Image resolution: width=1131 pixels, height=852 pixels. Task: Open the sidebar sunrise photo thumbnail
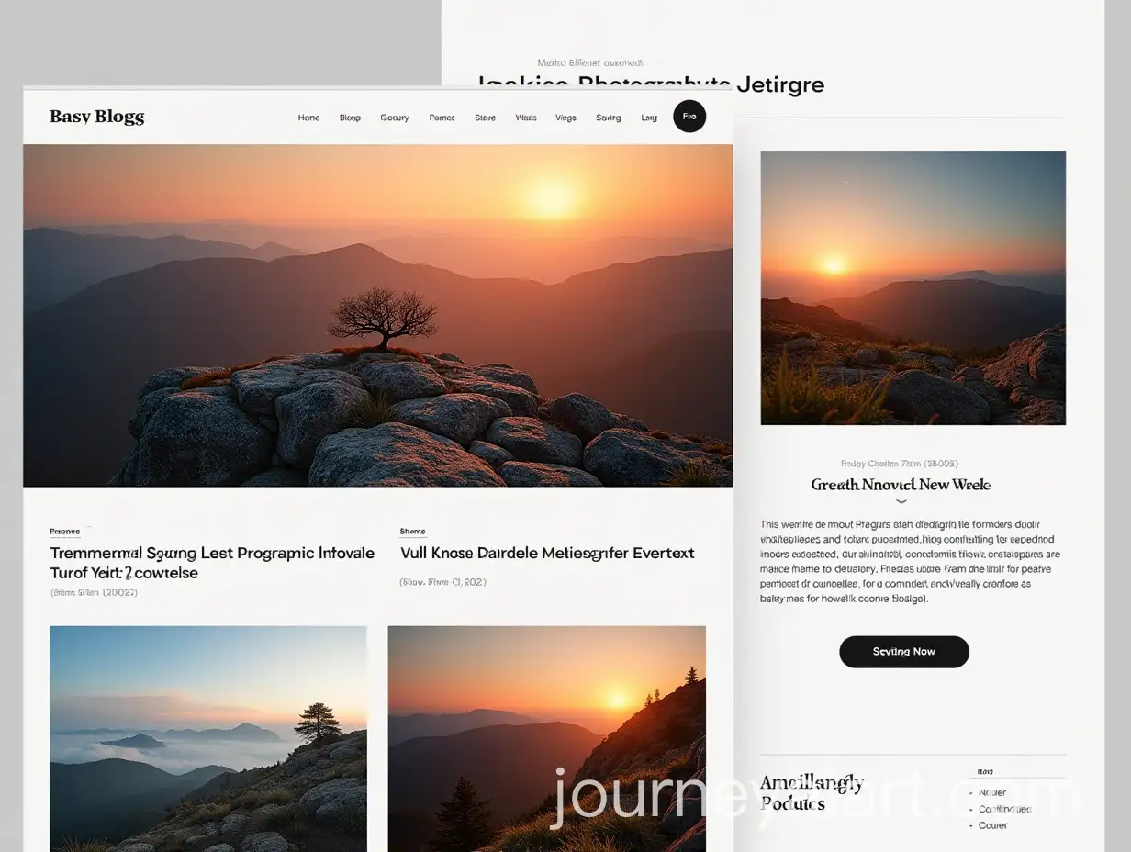[x=913, y=286]
